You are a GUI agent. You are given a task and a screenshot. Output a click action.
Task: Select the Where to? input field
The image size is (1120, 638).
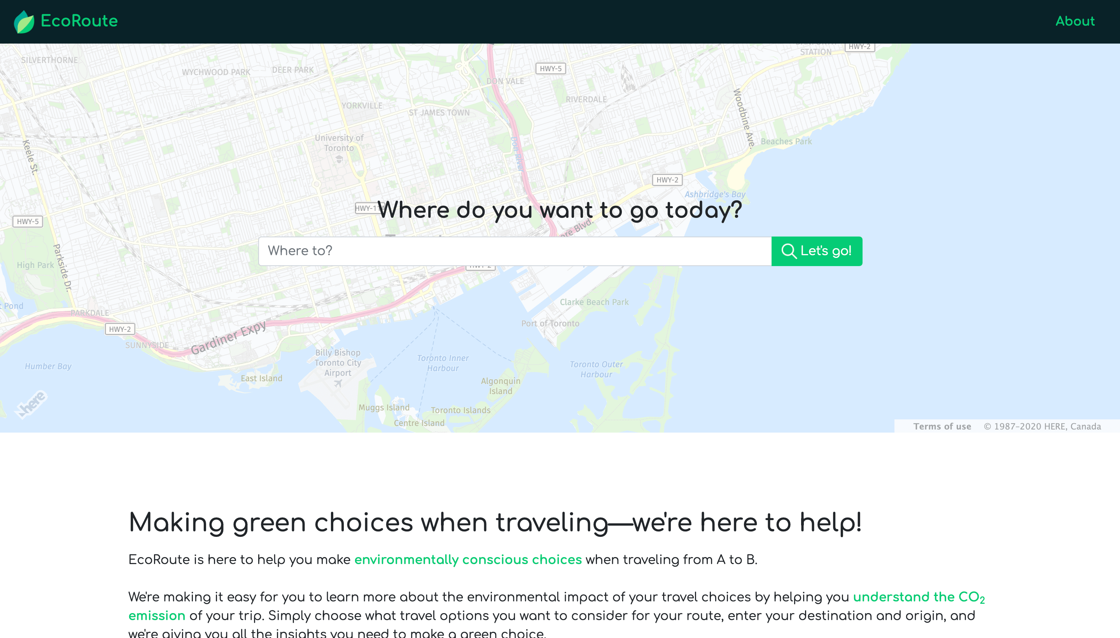point(514,251)
